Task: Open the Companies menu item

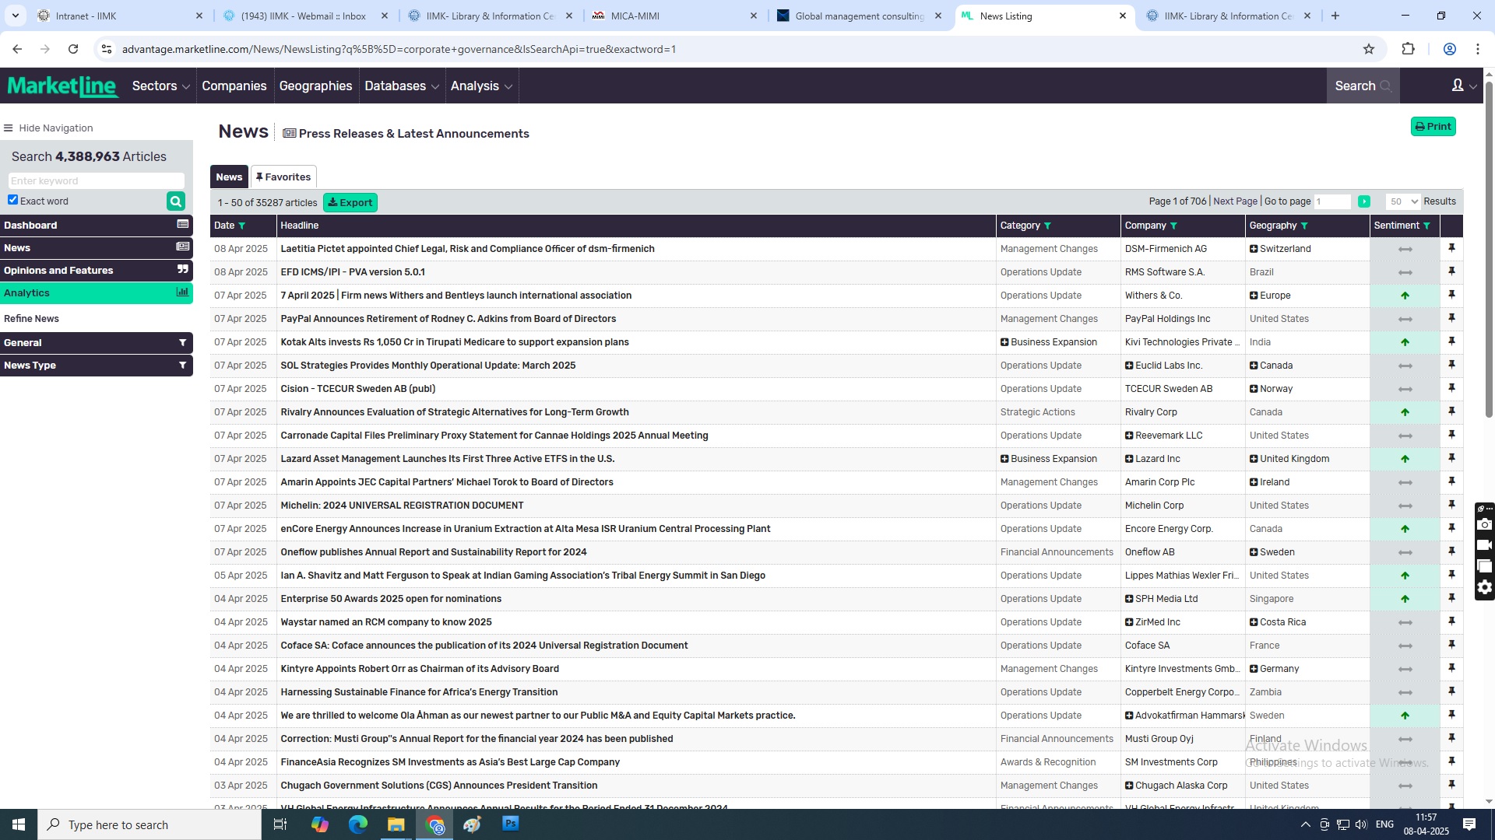Action: pyautogui.click(x=234, y=86)
